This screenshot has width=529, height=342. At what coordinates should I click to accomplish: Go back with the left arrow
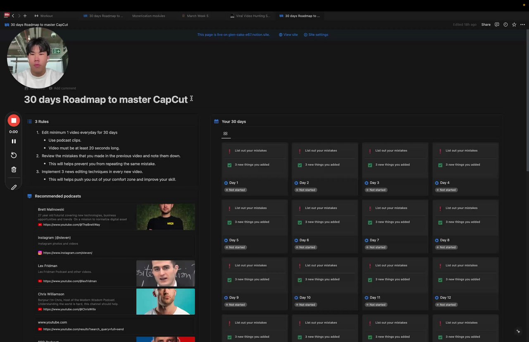click(x=13, y=16)
